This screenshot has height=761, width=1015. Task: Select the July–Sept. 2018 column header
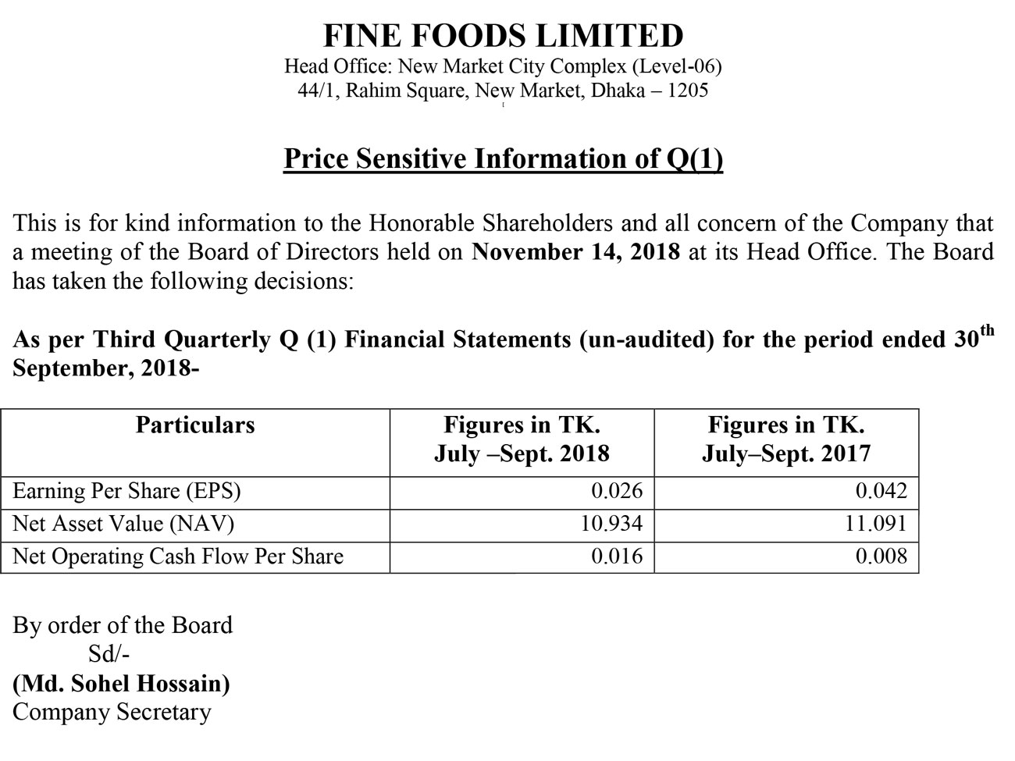[x=522, y=439]
